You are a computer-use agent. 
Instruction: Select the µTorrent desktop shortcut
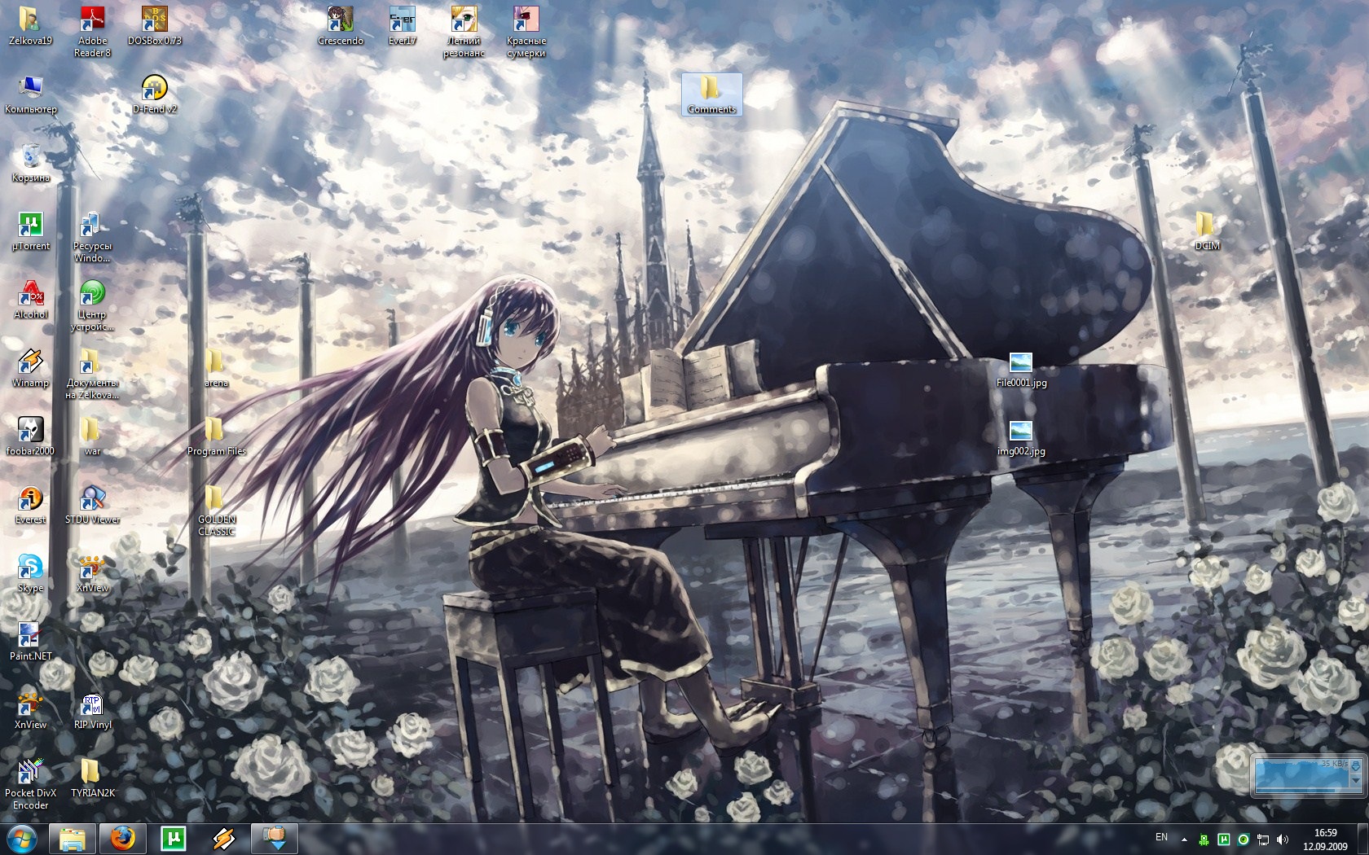[30, 231]
